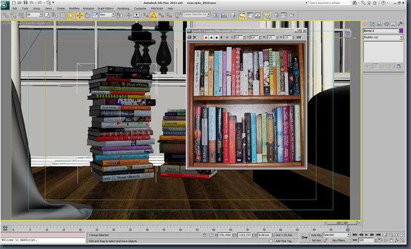Click the Align tool icon
Viewport: 411px width, 249px height.
224,15
